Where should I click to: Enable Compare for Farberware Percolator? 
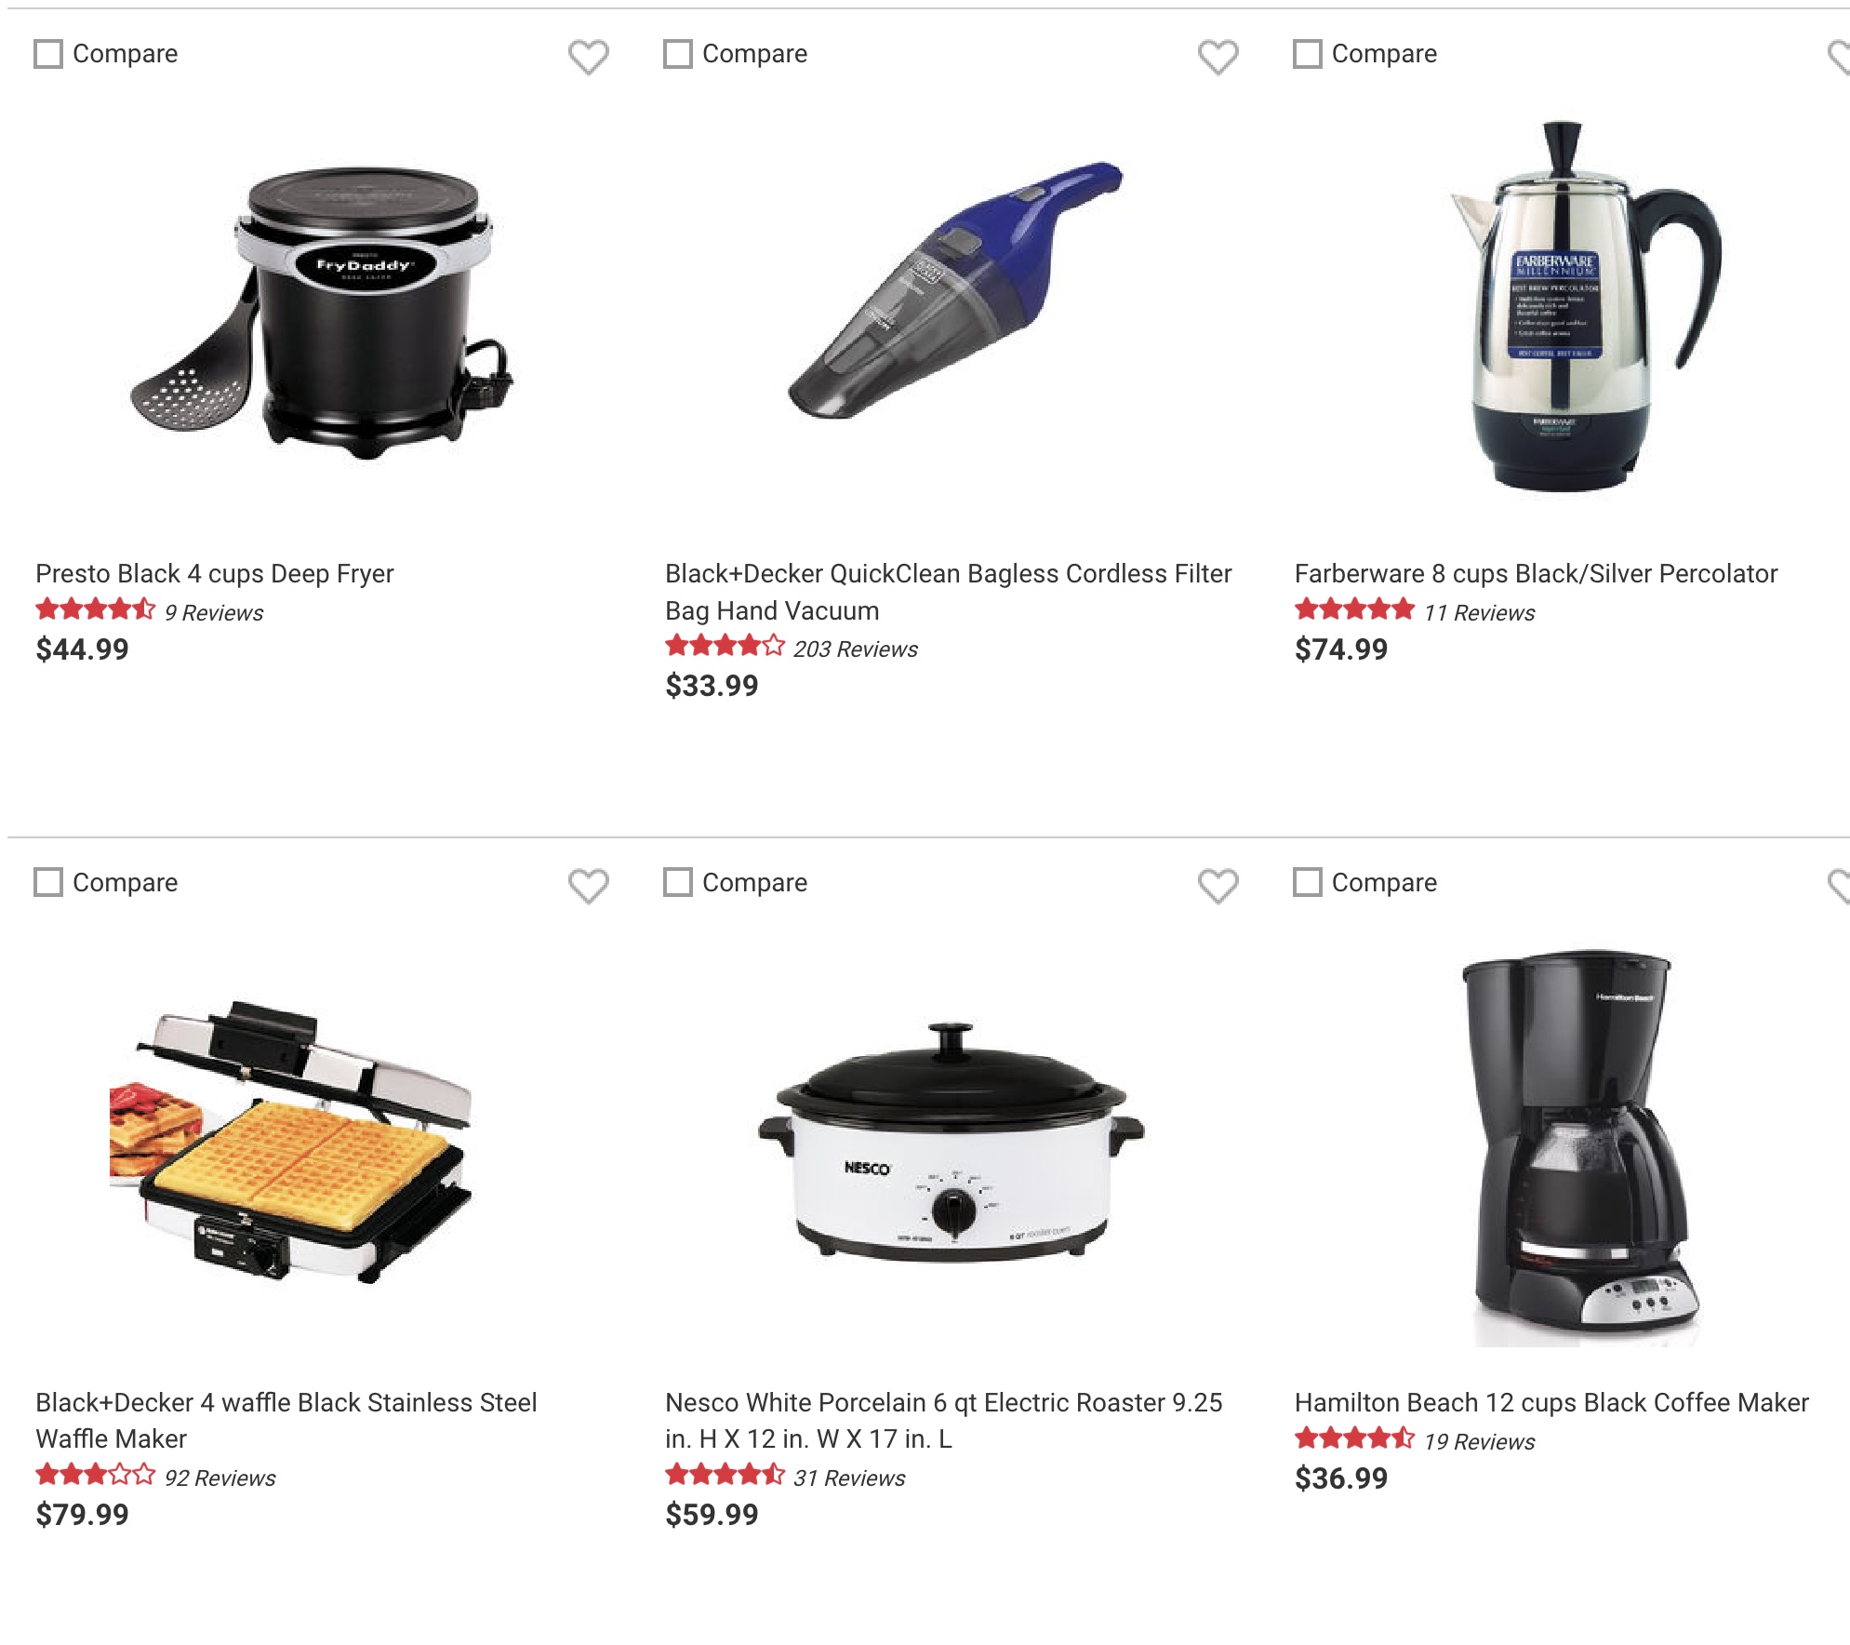[x=1308, y=54]
